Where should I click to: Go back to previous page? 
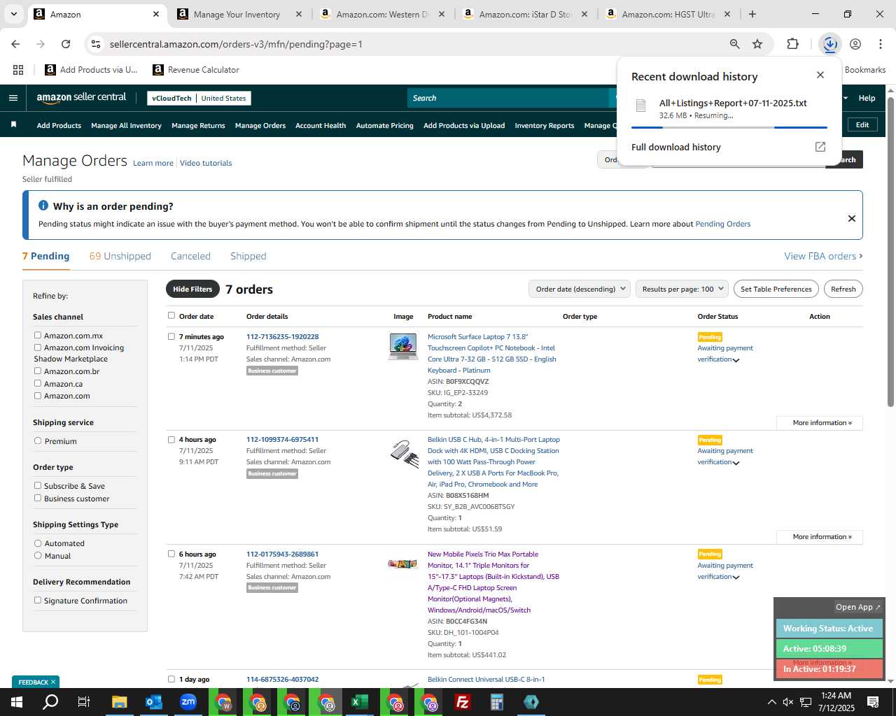(x=15, y=44)
